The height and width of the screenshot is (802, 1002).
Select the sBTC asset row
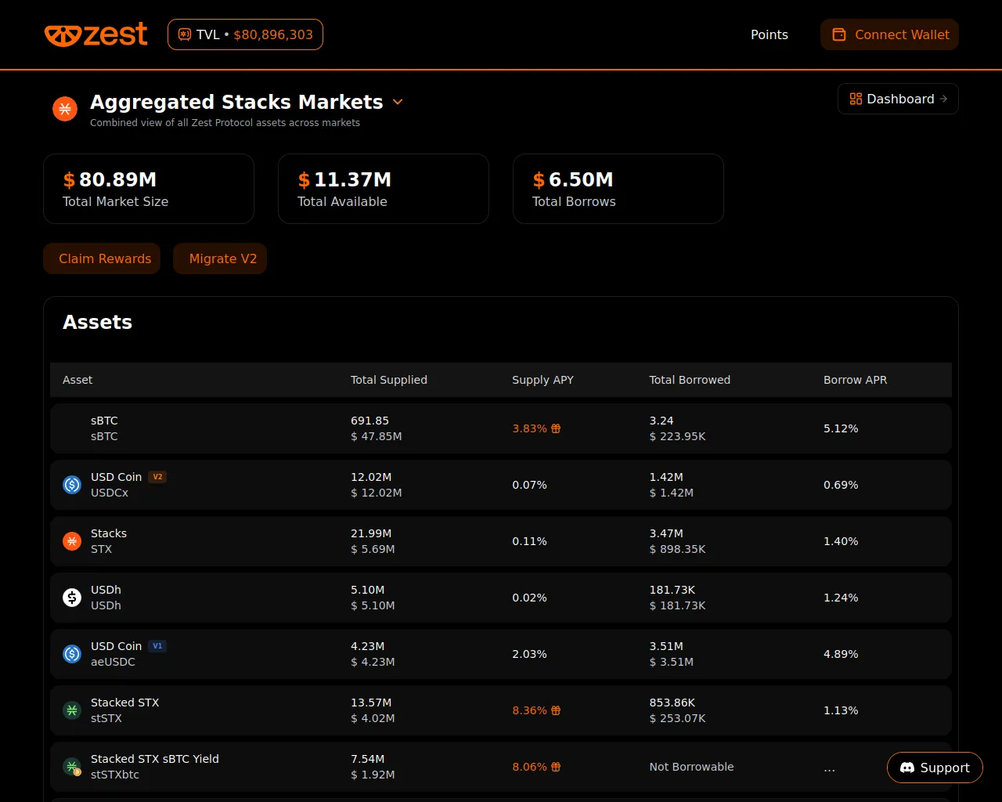500,428
